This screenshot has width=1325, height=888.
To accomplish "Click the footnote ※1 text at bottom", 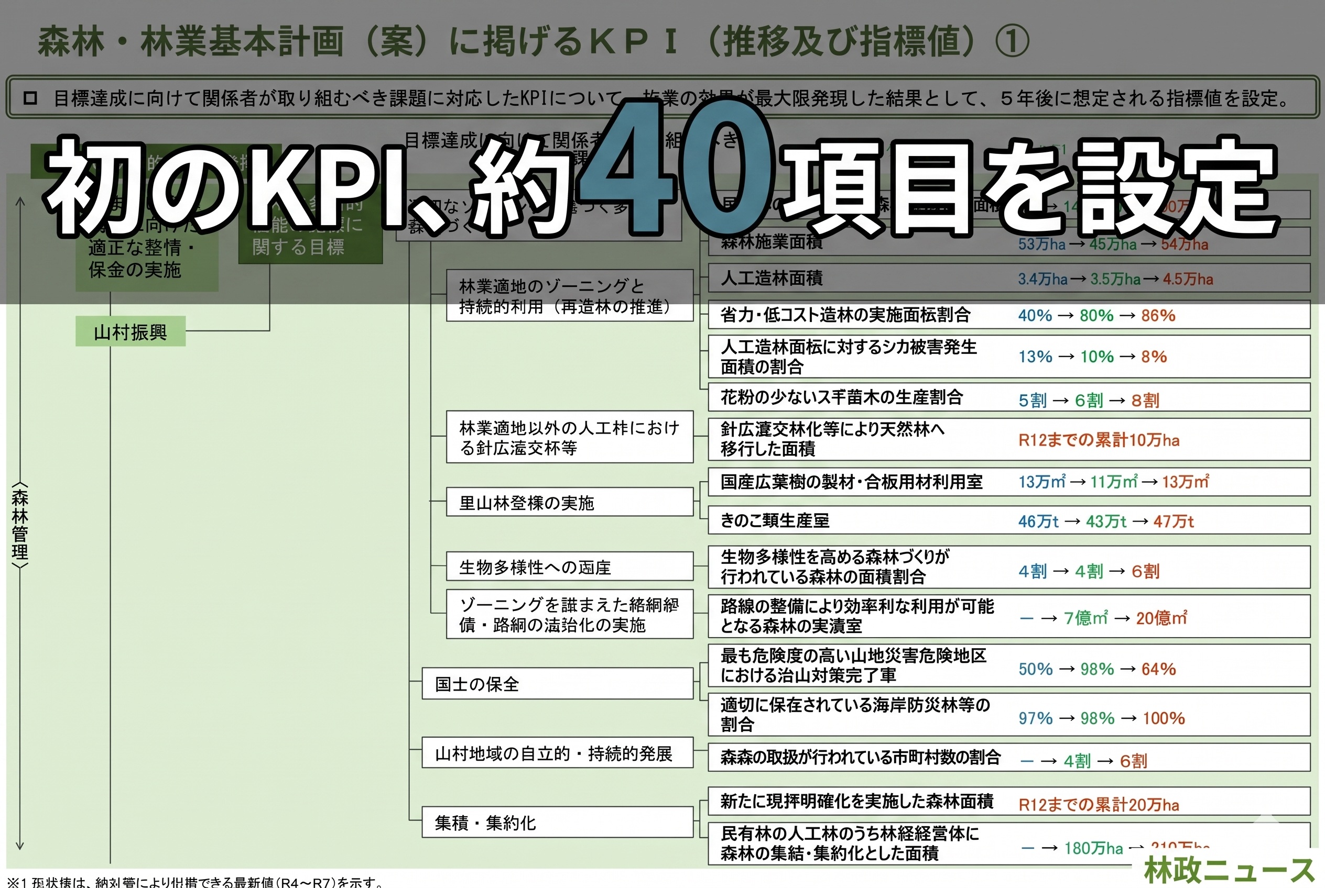I will click(x=196, y=882).
